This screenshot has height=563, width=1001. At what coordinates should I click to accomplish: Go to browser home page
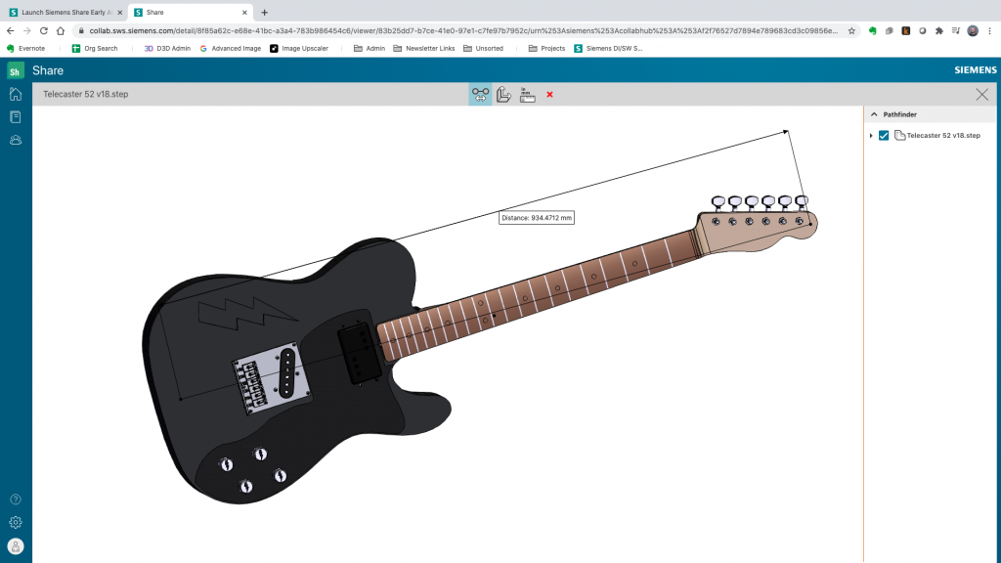tap(61, 30)
